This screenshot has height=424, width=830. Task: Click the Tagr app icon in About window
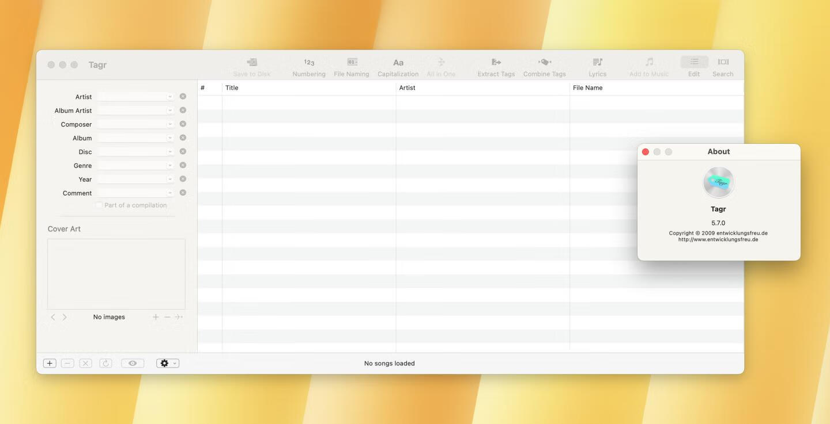pos(719,182)
